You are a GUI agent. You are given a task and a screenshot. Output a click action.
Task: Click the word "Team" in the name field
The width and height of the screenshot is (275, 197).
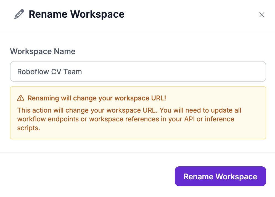(x=73, y=72)
